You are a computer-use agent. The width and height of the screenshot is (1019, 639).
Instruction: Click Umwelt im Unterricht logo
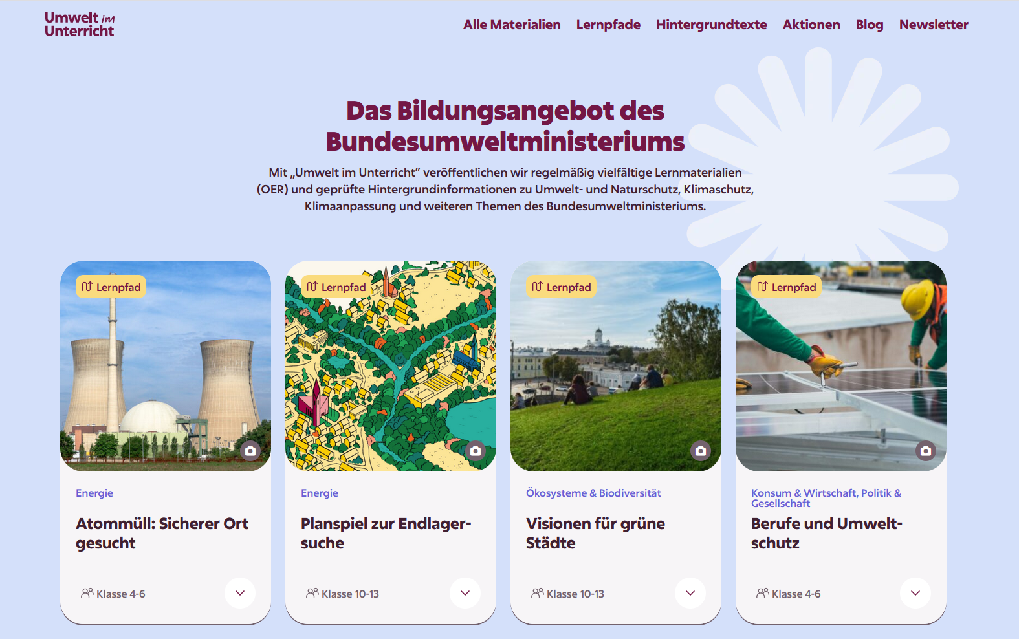tap(80, 25)
